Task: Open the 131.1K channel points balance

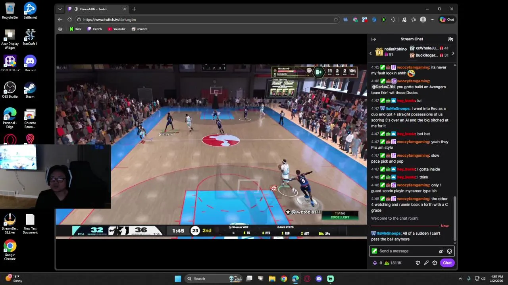Action: tap(393, 263)
